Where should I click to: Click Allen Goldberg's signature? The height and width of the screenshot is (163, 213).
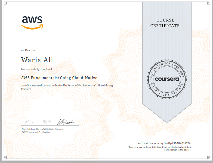pyautogui.click(x=29, y=122)
